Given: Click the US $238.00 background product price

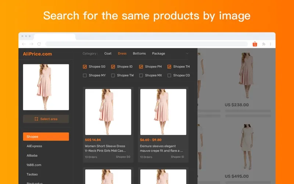Looking at the screenshot, I should 237,105.
